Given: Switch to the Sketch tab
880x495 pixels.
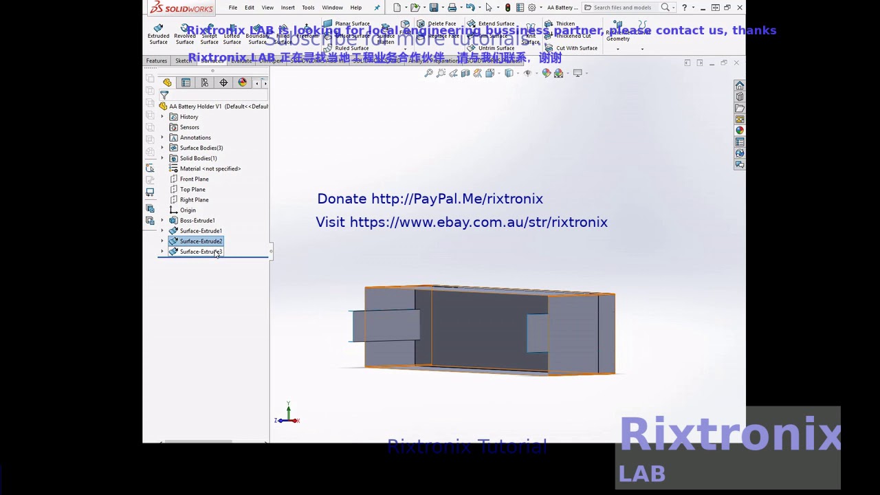Looking at the screenshot, I should point(184,60).
